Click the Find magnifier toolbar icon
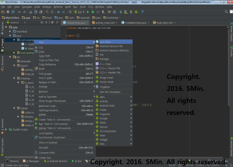 (47, 12)
